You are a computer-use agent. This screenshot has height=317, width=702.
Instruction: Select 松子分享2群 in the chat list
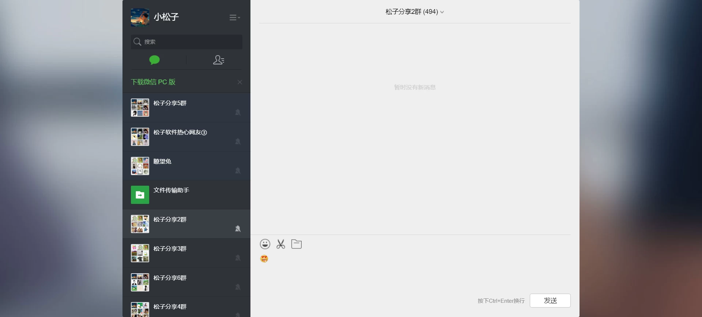click(186, 224)
